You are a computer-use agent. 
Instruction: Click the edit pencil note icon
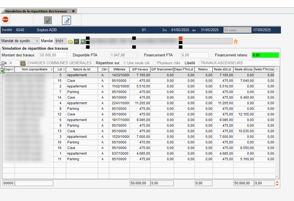66,20
